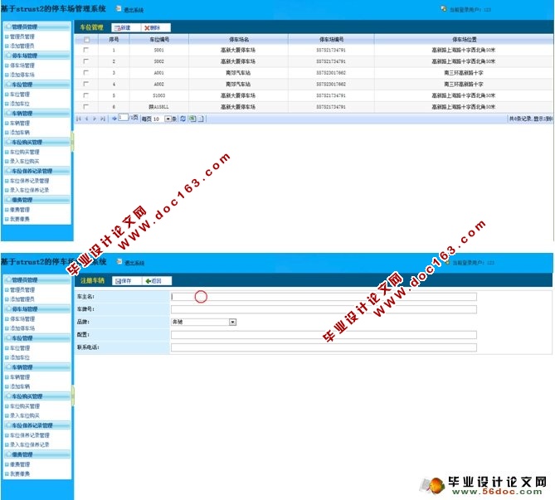Toggle select-all checkbox in table header
The width and height of the screenshot is (555, 500).
tap(86, 40)
